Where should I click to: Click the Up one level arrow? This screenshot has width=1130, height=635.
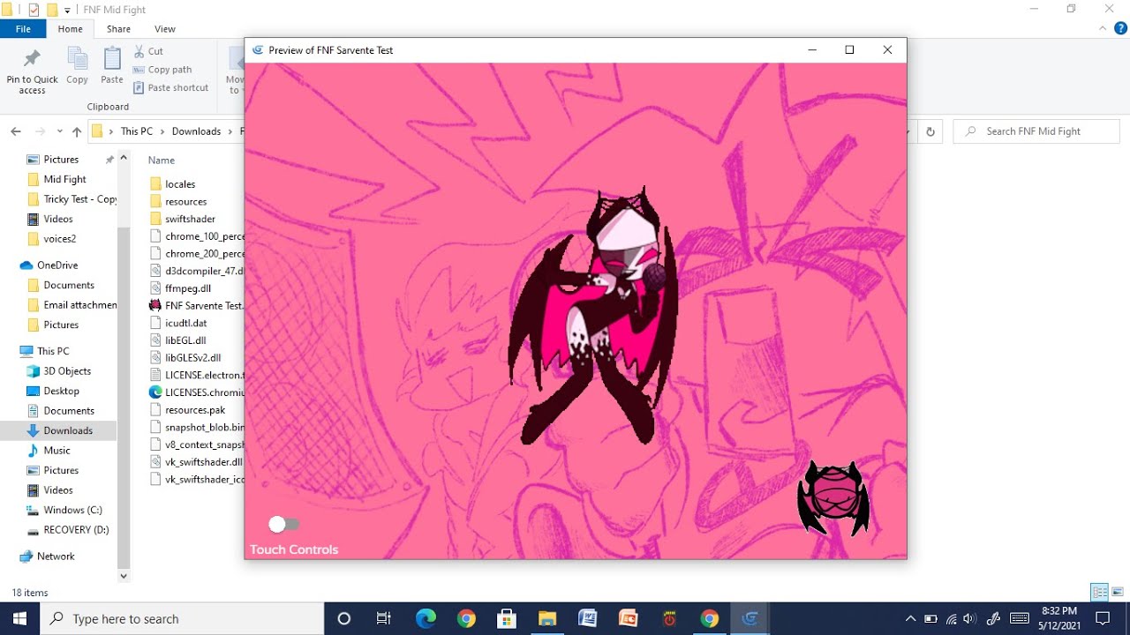point(77,131)
